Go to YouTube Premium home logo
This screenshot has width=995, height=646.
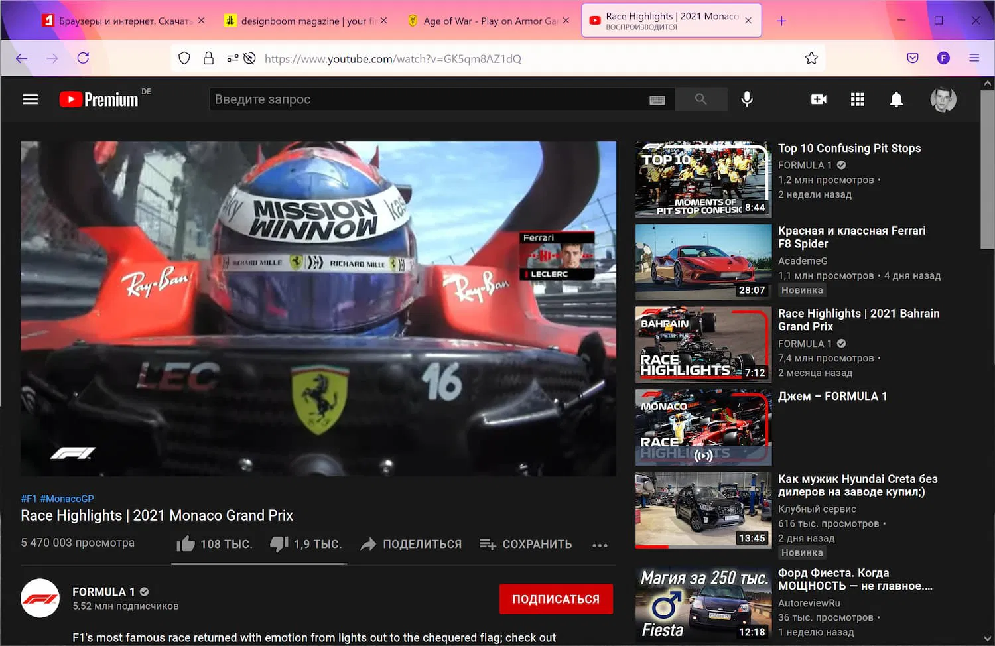point(99,99)
